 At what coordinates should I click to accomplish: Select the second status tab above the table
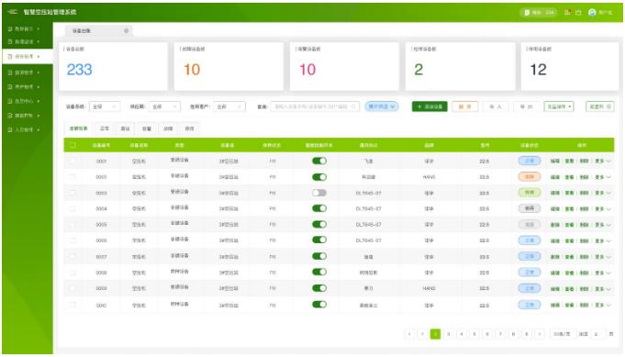(105, 128)
